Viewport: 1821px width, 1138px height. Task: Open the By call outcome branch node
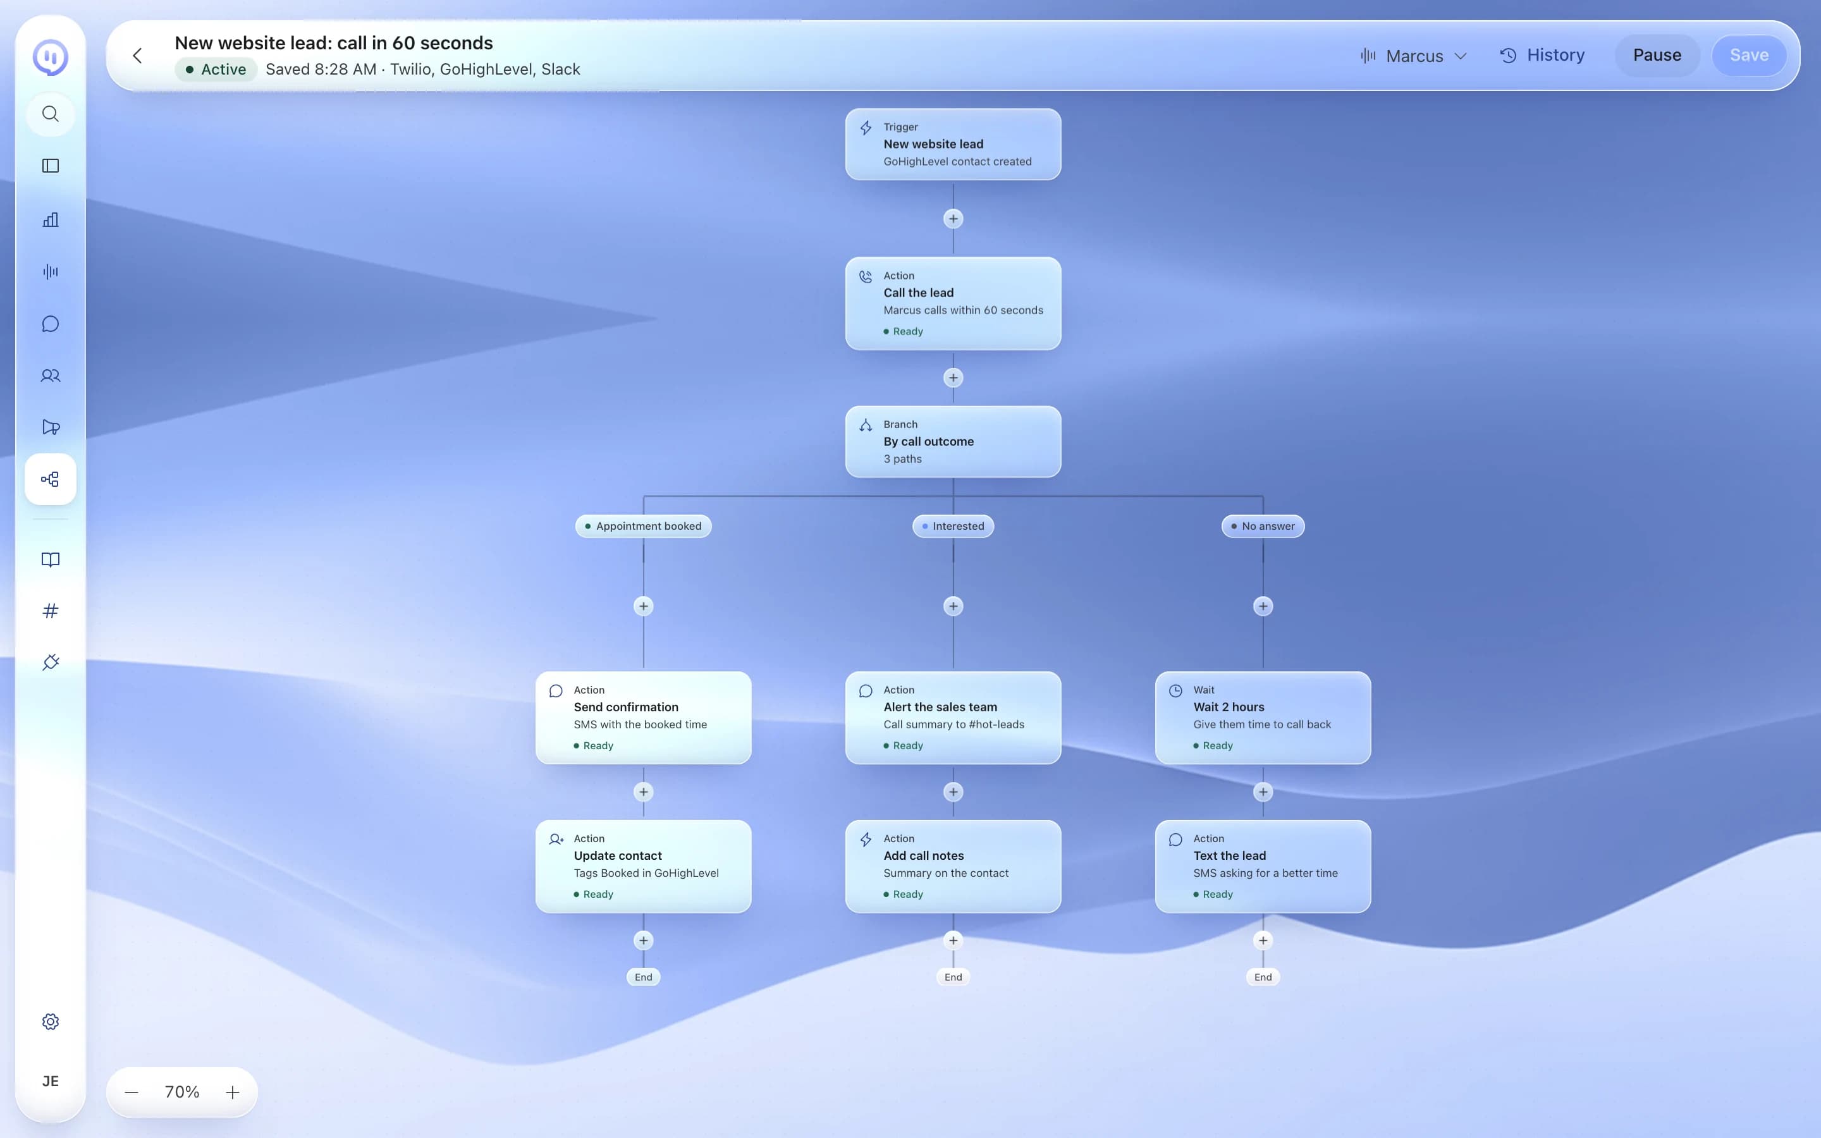pos(953,442)
